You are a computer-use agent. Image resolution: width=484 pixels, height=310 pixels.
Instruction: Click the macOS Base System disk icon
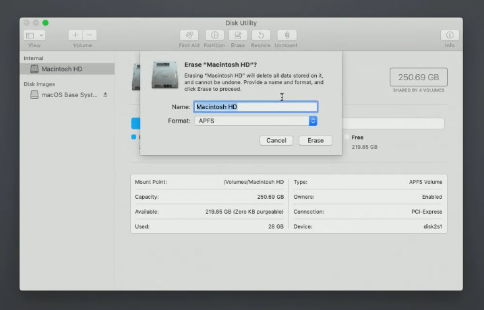34,95
